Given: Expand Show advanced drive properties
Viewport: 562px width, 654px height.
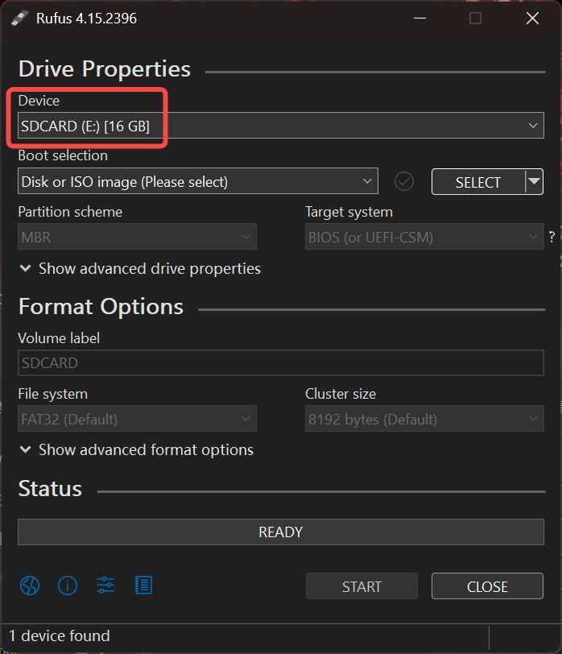Looking at the screenshot, I should 140,269.
